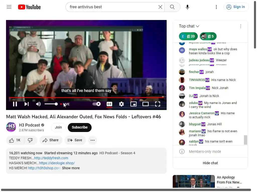Image resolution: width=257 pixels, height=192 pixels.
Task: Click bbygoat's chat avatar
Action: (182, 124)
